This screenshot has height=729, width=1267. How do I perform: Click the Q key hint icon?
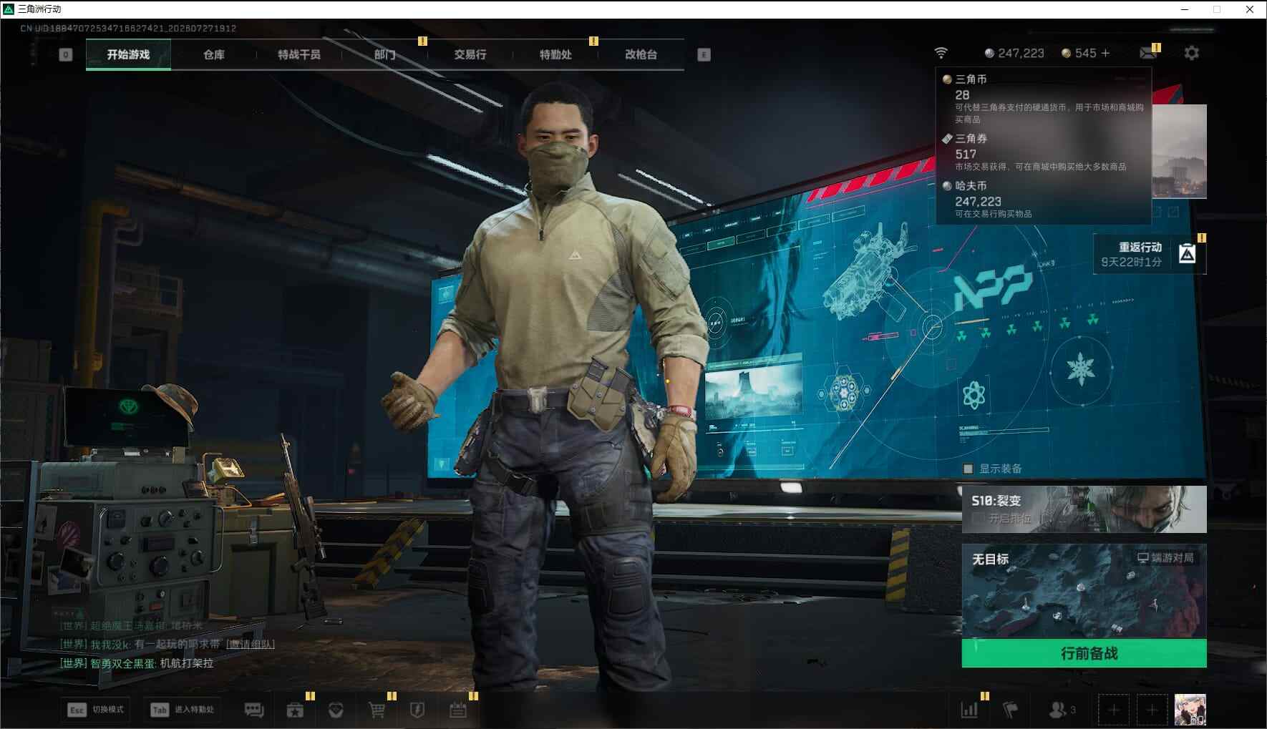[x=65, y=54]
